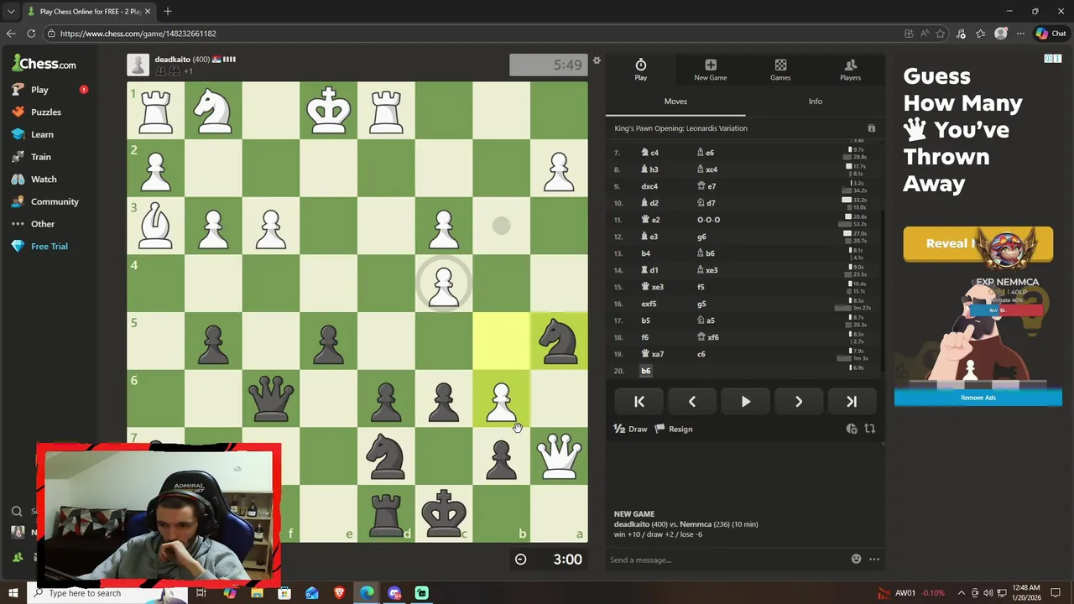The image size is (1074, 604).
Task: Click the Chess.com logo
Action: point(44,63)
